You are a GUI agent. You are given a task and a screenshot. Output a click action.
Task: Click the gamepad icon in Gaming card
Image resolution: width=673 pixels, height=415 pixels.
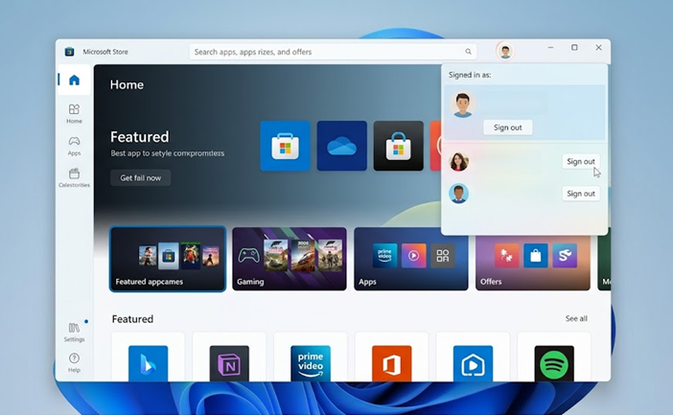point(249,256)
